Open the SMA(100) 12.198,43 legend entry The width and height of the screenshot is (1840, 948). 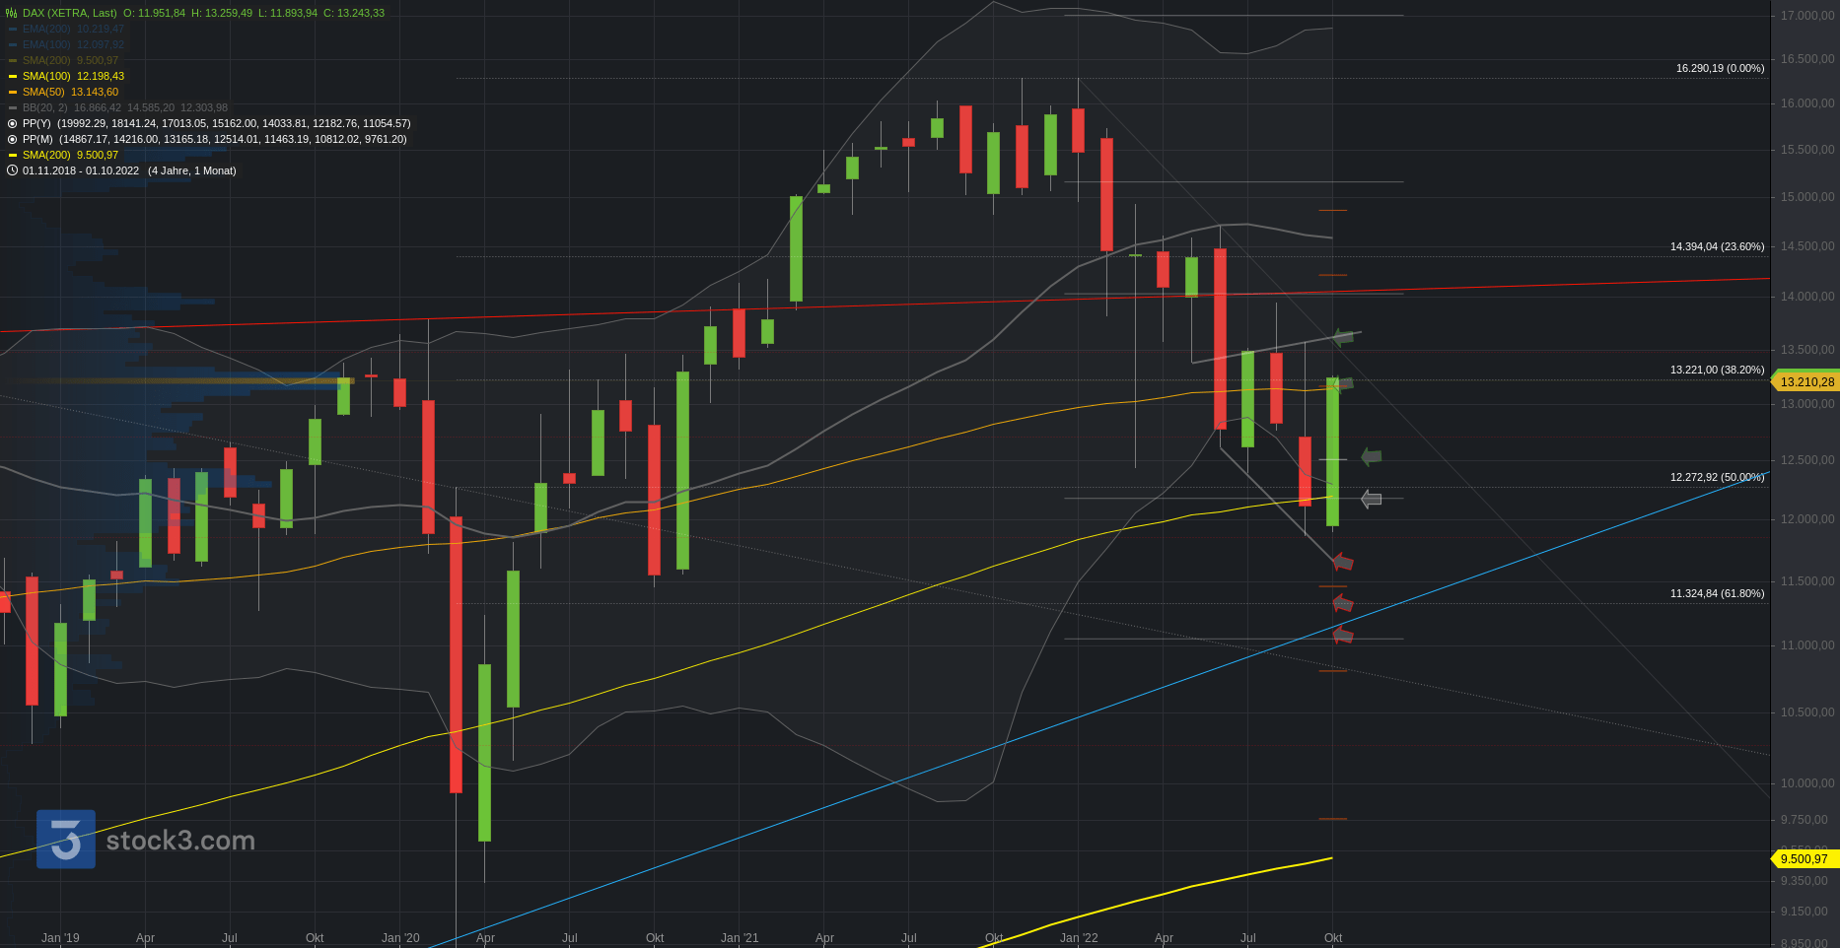coord(73,76)
